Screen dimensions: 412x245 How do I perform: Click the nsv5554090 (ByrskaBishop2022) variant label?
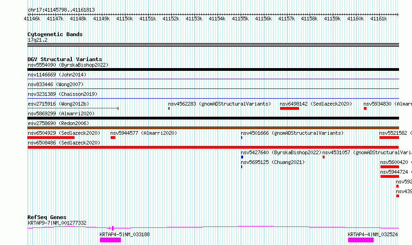[68, 65]
